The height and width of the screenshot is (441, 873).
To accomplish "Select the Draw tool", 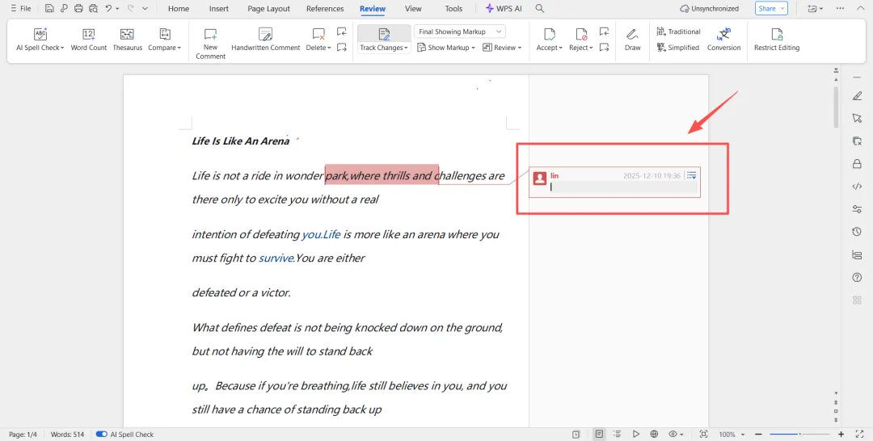I will (632, 40).
